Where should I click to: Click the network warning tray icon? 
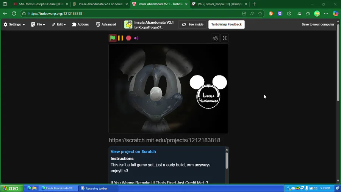click(289, 188)
